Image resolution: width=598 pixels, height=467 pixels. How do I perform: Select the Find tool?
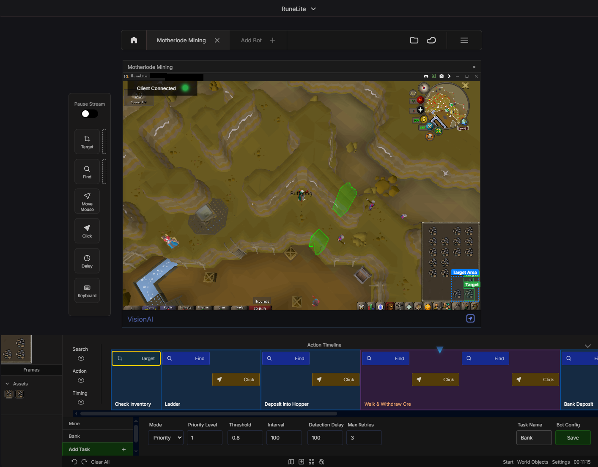pyautogui.click(x=87, y=171)
